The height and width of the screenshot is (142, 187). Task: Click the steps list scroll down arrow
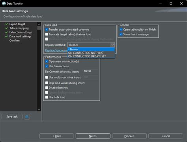tap(39, 109)
